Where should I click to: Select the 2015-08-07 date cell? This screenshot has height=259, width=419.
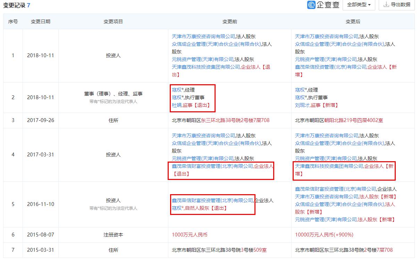tap(41, 235)
